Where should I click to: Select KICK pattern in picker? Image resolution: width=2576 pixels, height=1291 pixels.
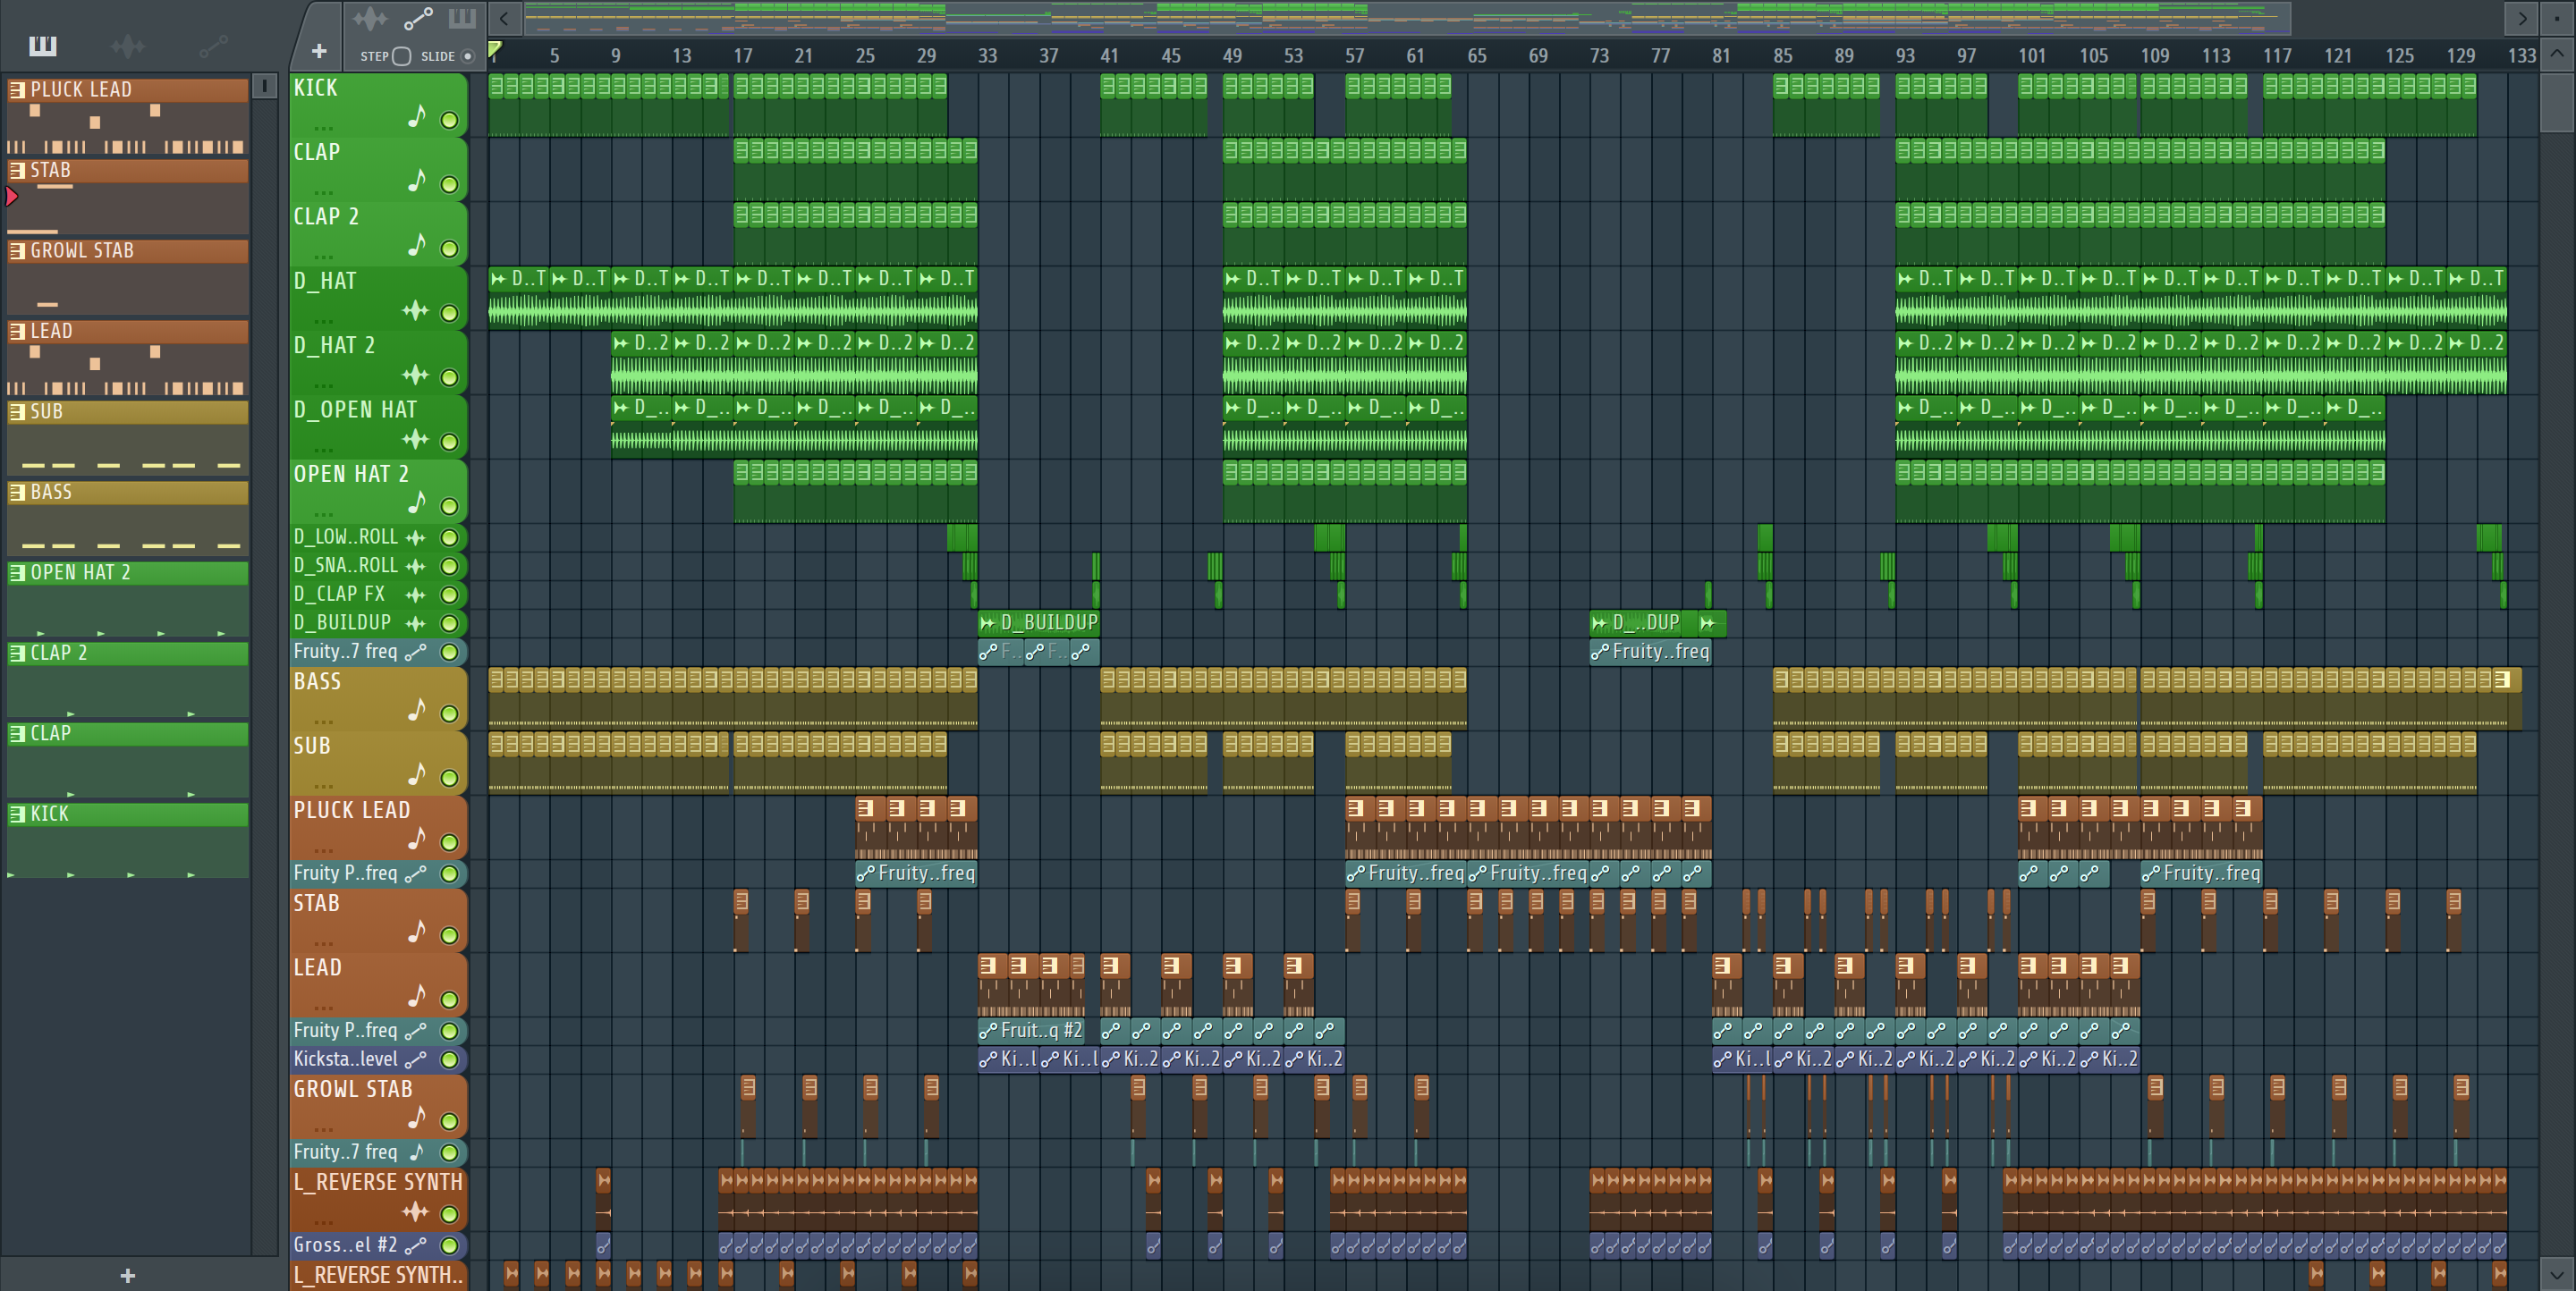click(128, 840)
